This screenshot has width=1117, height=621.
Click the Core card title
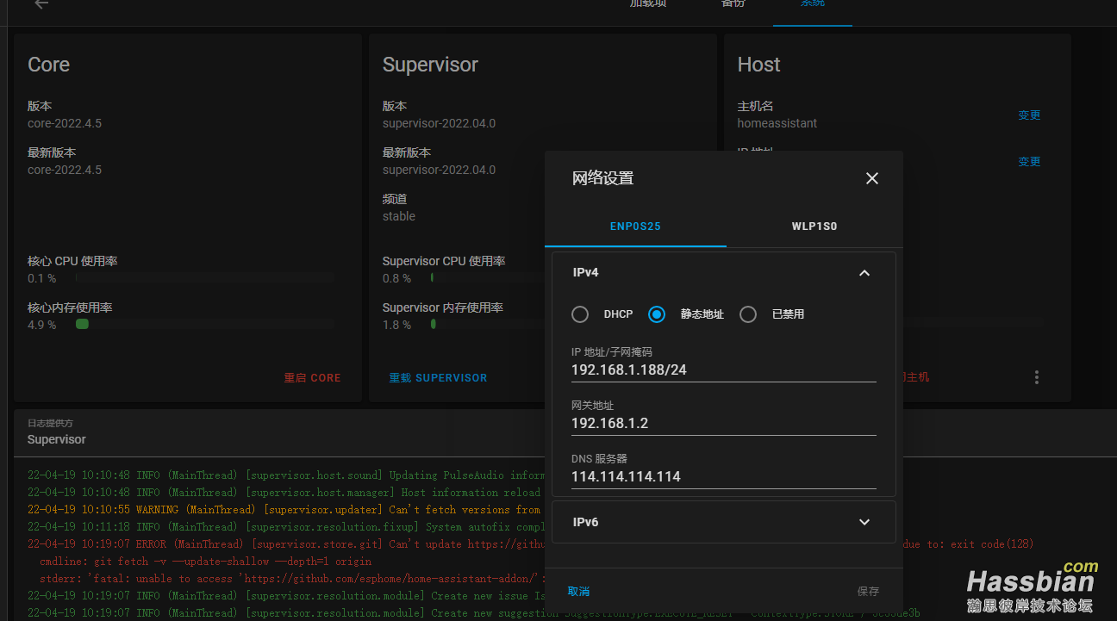click(49, 65)
